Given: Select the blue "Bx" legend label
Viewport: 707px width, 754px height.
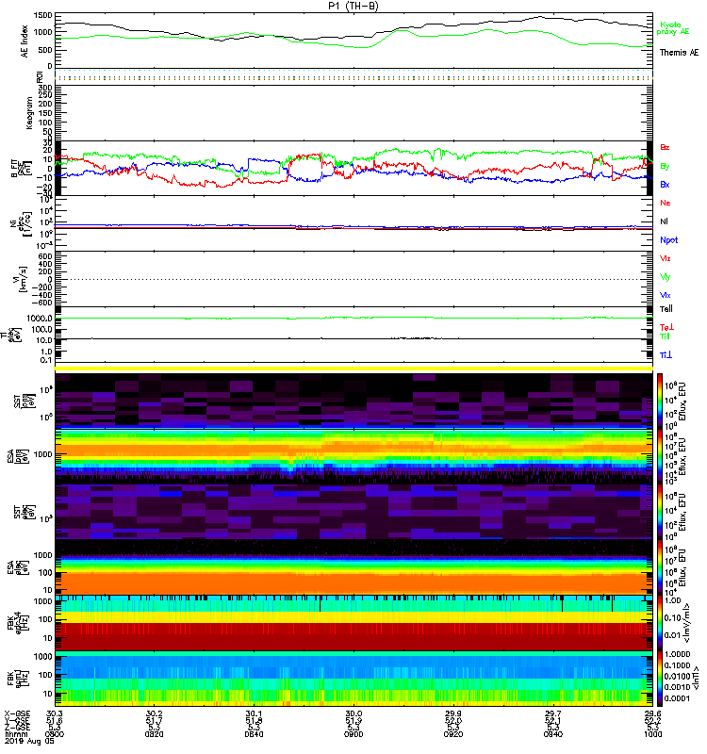Looking at the screenshot, I should (x=665, y=185).
